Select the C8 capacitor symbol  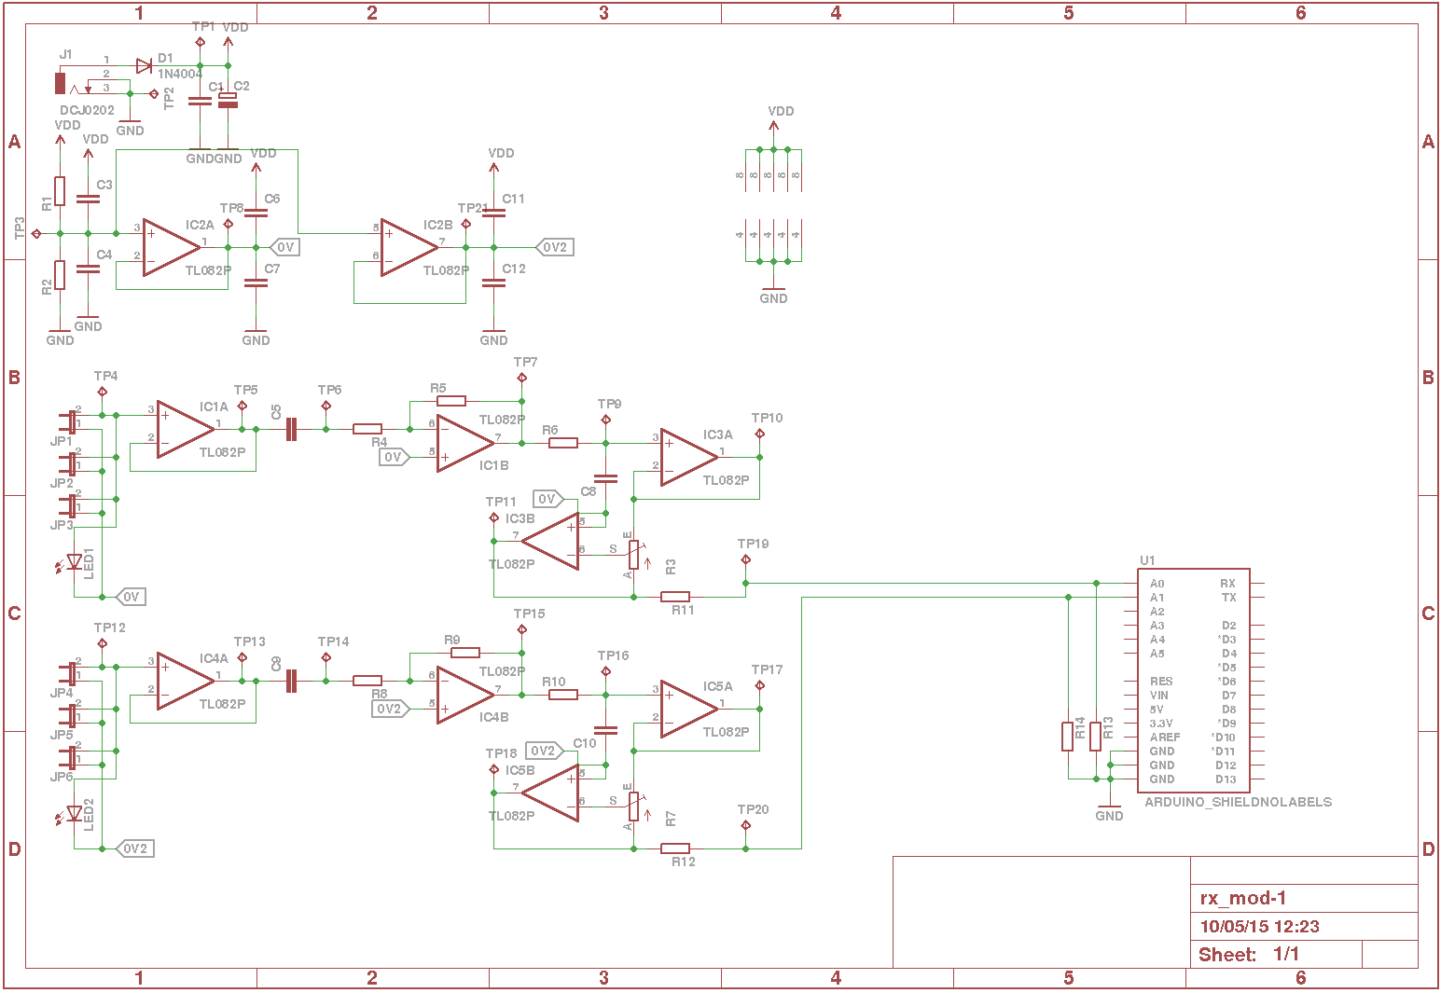(x=605, y=478)
